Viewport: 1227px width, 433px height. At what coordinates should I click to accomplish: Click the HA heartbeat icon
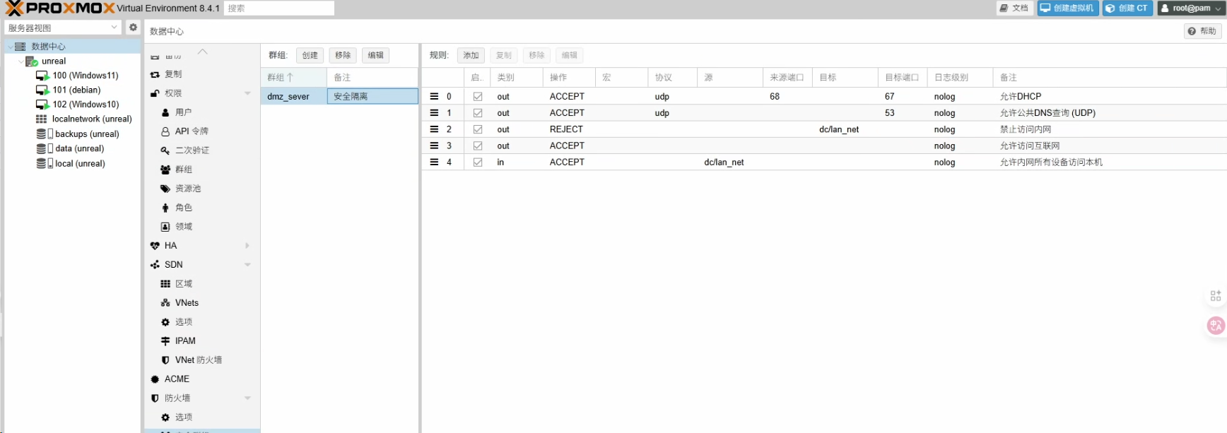point(155,246)
